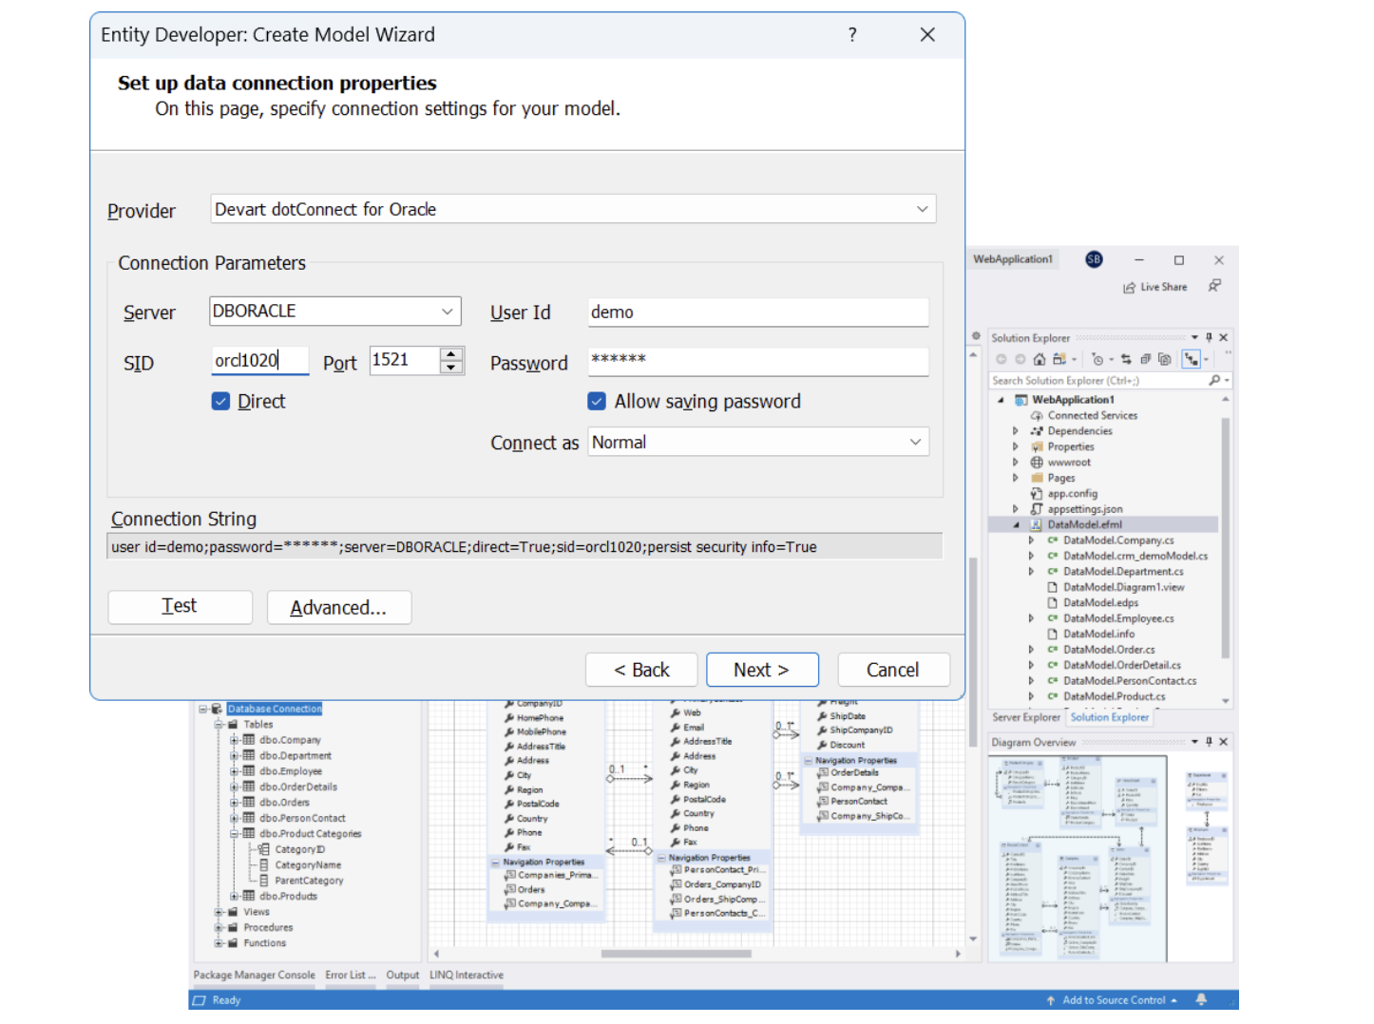The image size is (1374, 1024).
Task: Click the Connected Services cloud icon
Action: pyautogui.click(x=1037, y=416)
